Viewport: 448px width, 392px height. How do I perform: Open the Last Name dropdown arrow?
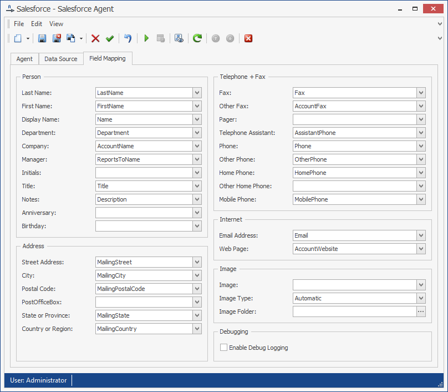coord(197,93)
